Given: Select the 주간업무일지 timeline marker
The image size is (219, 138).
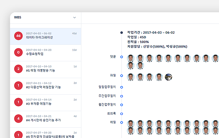Looking at the screenshot, I should (x=122, y=96).
